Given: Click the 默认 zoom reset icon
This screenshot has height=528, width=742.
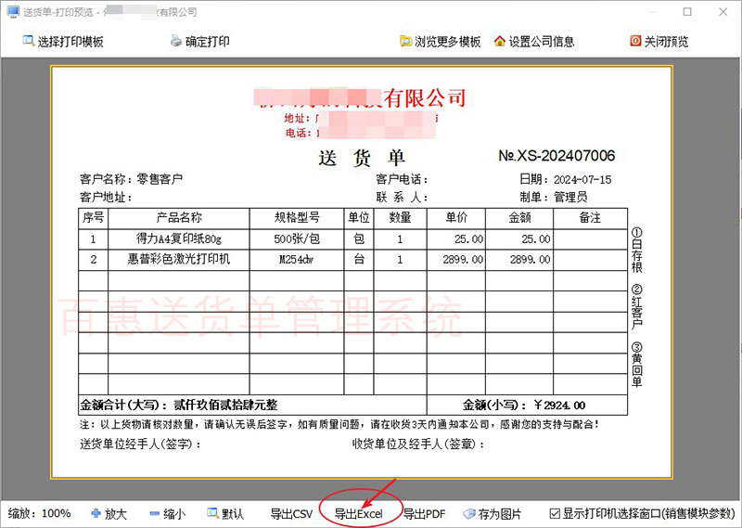Looking at the screenshot, I should (x=213, y=513).
